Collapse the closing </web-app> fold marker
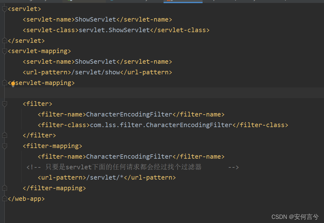This screenshot has height=223, width=324. point(5,199)
